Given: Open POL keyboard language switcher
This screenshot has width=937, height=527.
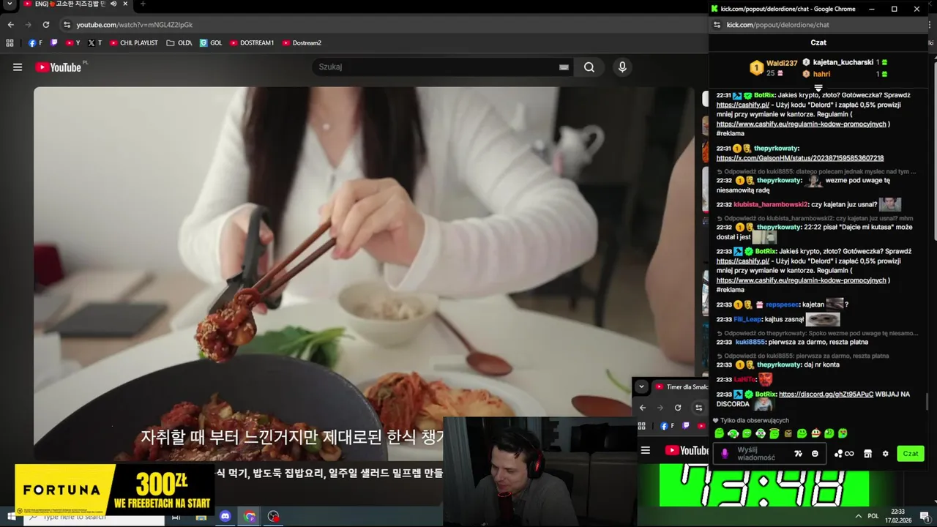Looking at the screenshot, I should click(873, 516).
